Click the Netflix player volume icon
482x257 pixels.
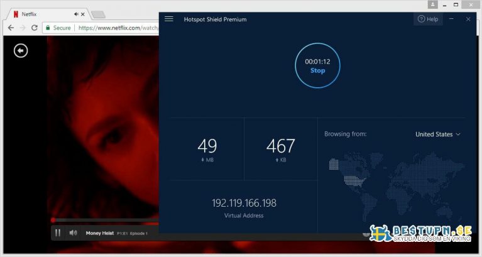click(x=73, y=232)
